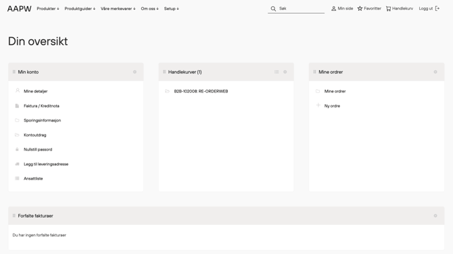The width and height of the screenshot is (453, 254).
Task: Open the Mine ordrer list link
Action: (x=335, y=91)
